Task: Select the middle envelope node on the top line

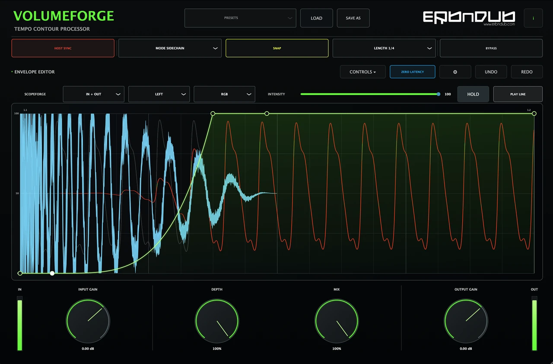Action: (x=267, y=114)
